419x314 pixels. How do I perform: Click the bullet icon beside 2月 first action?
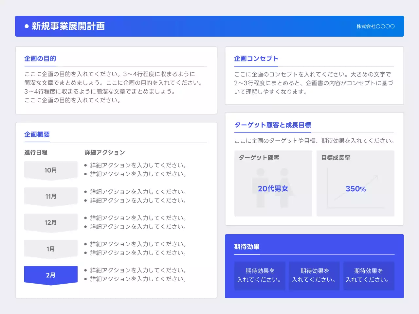click(86, 270)
